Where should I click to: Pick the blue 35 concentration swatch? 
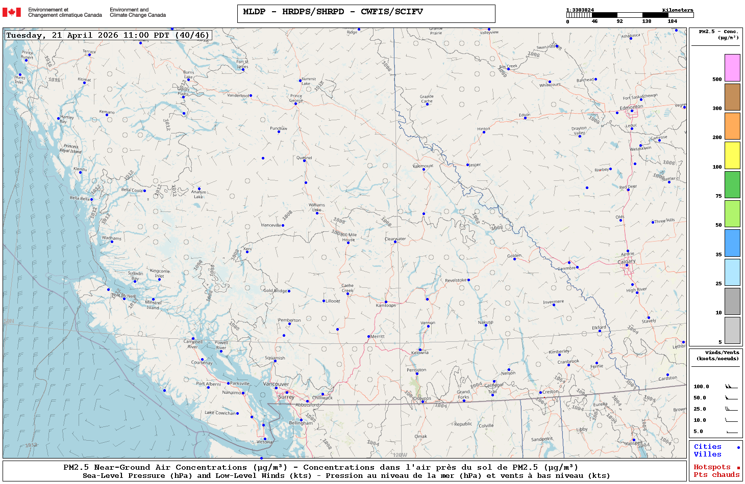tap(732, 243)
